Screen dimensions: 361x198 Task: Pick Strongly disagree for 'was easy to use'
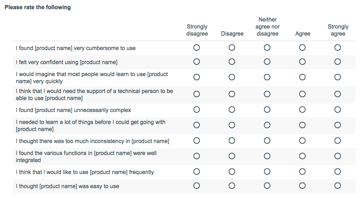click(197, 186)
